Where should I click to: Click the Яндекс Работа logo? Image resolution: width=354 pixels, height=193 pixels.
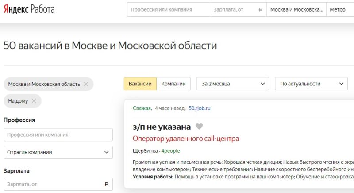pyautogui.click(x=29, y=9)
